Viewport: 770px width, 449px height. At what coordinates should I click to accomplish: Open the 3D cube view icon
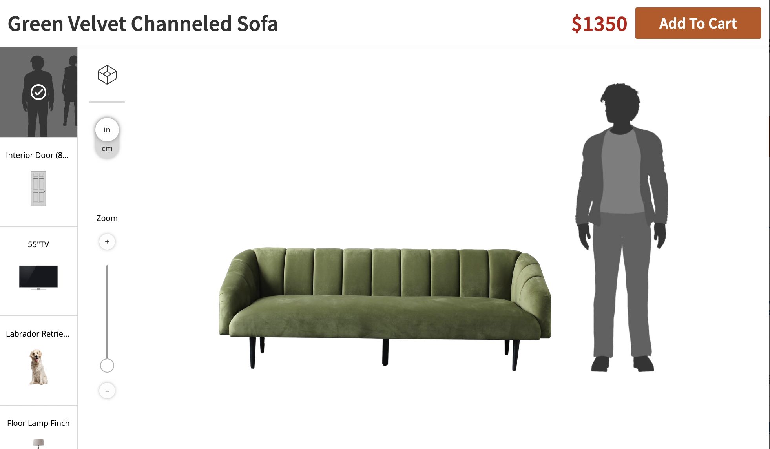tap(107, 75)
